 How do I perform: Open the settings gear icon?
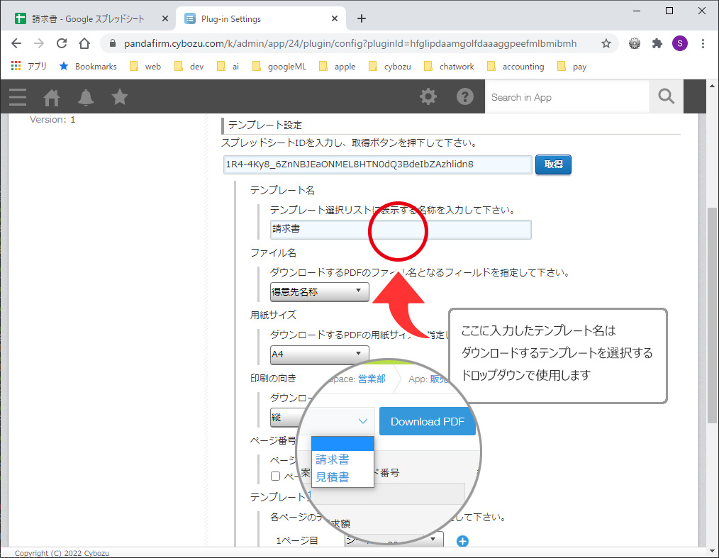pos(428,97)
